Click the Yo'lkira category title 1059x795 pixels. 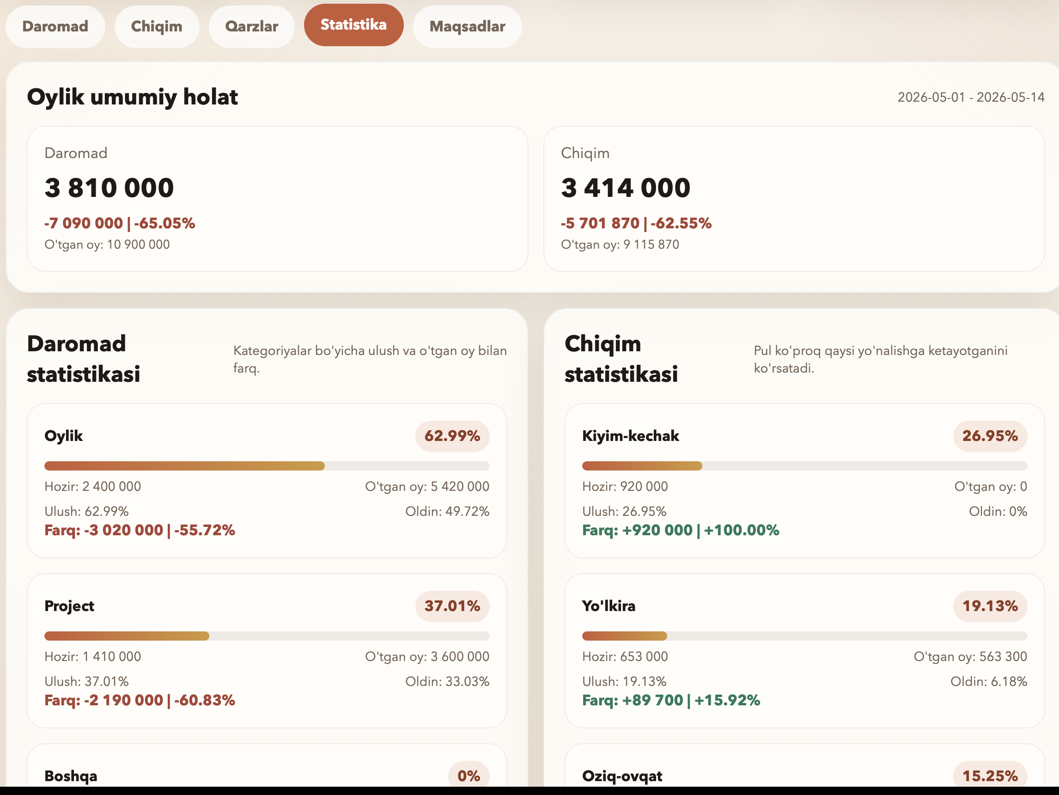point(609,606)
